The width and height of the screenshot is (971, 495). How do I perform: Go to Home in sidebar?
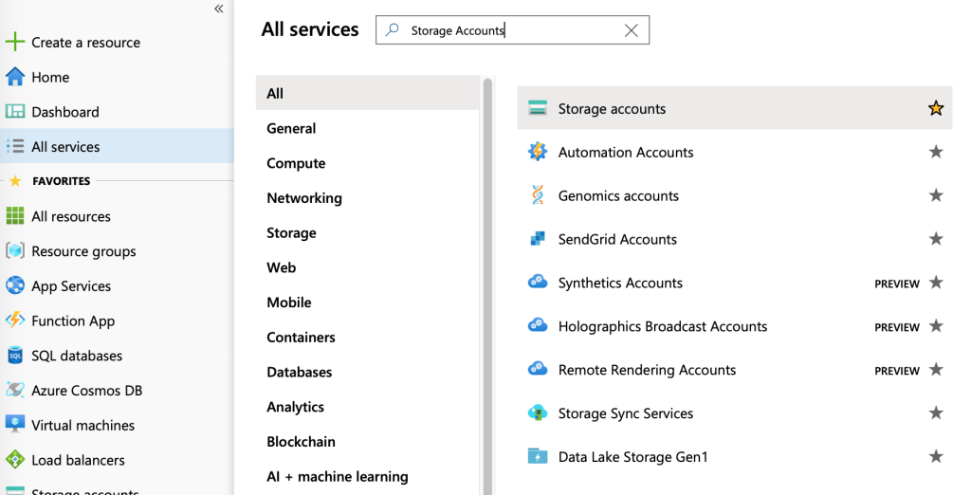50,77
